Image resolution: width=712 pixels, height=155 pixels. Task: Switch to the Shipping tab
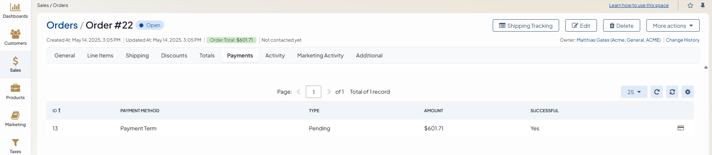click(x=137, y=56)
